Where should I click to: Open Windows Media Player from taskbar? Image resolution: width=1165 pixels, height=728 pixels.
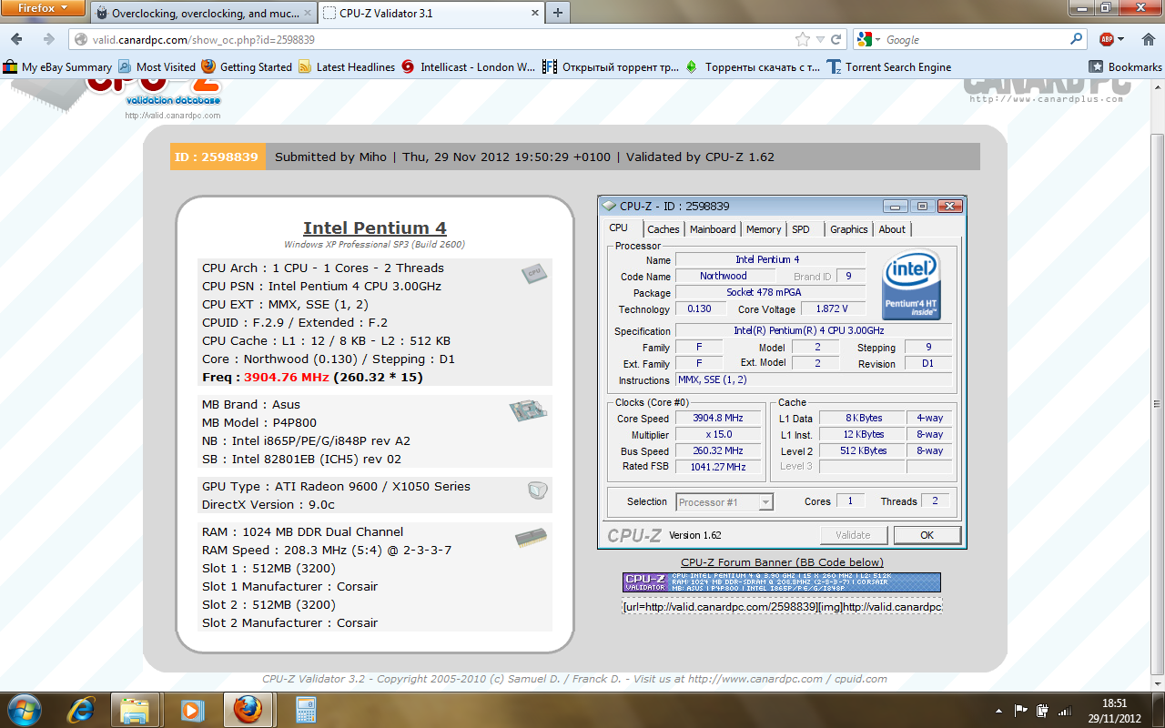(191, 710)
